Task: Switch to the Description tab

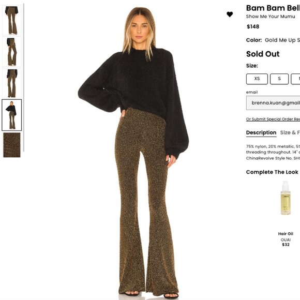Action: point(261,132)
